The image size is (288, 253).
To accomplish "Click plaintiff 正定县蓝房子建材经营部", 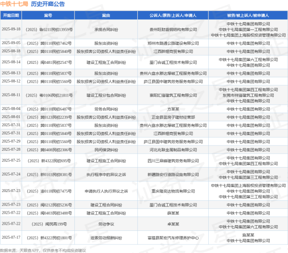I will pos(173,117).
